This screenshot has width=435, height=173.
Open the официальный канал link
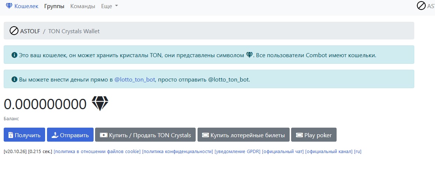point(329,152)
